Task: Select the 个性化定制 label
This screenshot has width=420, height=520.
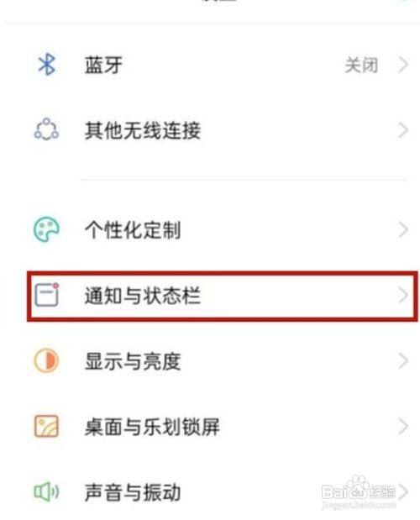Action: click(133, 230)
